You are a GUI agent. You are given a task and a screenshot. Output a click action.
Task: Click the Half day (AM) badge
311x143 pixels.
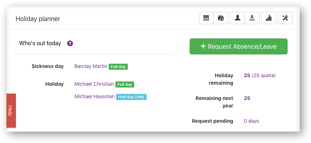point(131,97)
